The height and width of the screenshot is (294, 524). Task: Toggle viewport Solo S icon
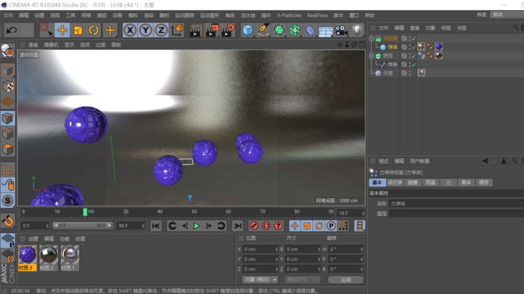pyautogui.click(x=8, y=201)
